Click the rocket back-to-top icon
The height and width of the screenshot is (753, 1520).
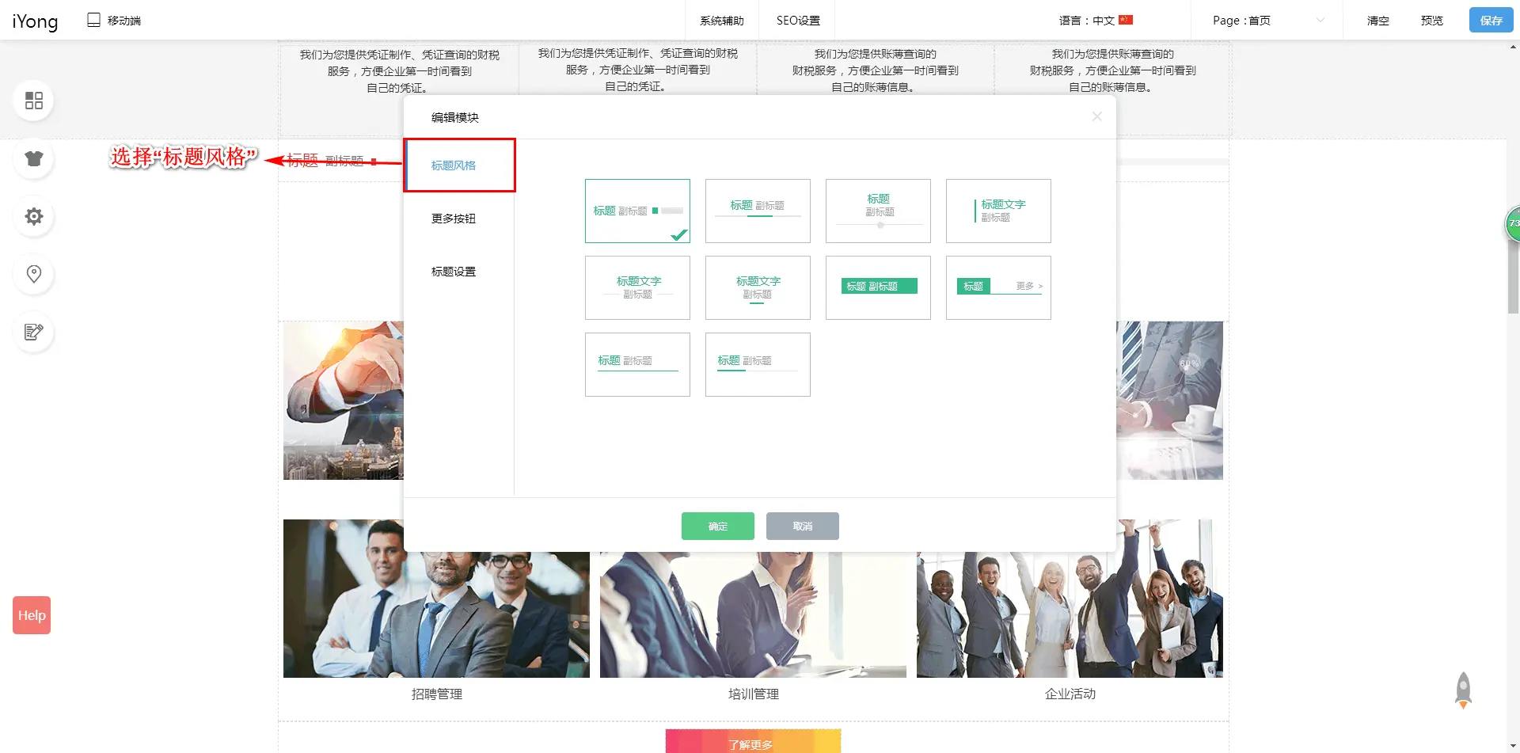click(x=1463, y=690)
